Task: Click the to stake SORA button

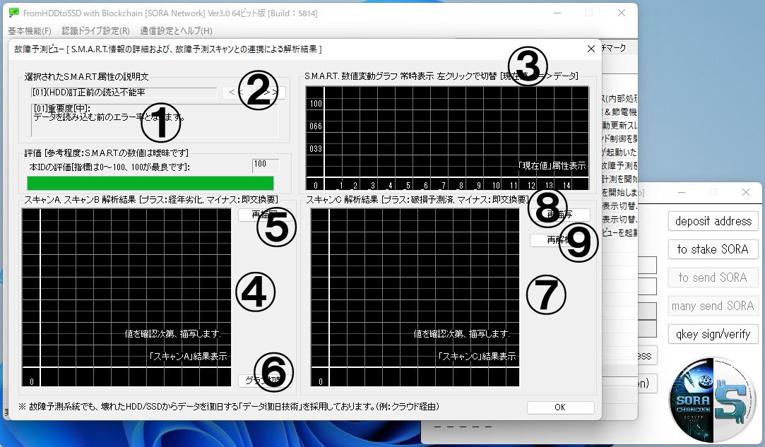Action: 713,249
